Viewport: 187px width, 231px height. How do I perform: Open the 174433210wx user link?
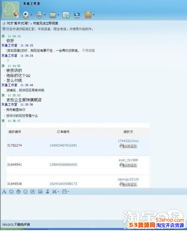point(128,141)
